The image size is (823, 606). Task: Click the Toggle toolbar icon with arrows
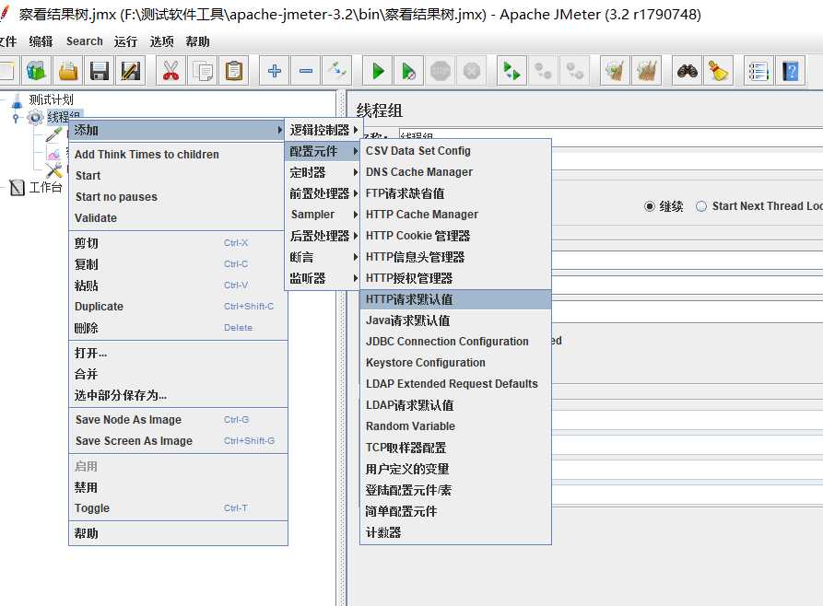[337, 71]
